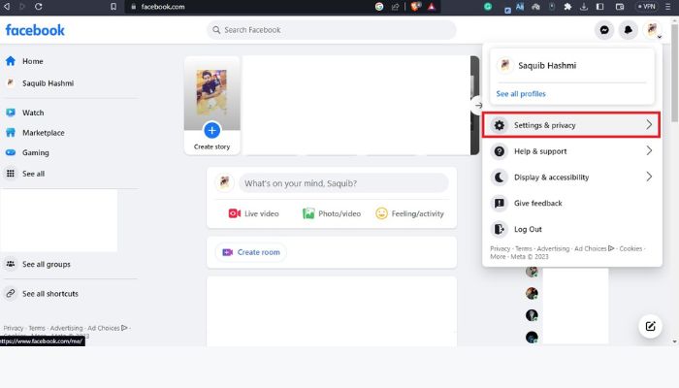
Task: Expand the Display & accessibility chevron
Action: 649,177
